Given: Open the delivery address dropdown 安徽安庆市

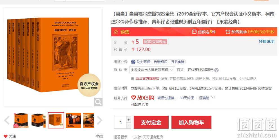Looking at the screenshot, I should 152,70.
